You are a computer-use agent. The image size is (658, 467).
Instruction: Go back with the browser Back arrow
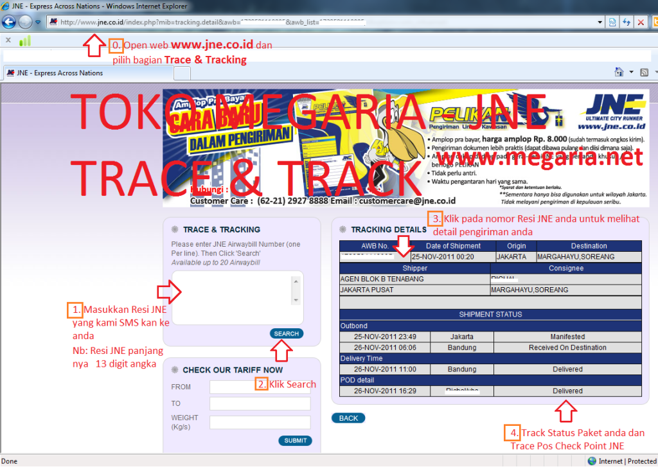[x=9, y=22]
